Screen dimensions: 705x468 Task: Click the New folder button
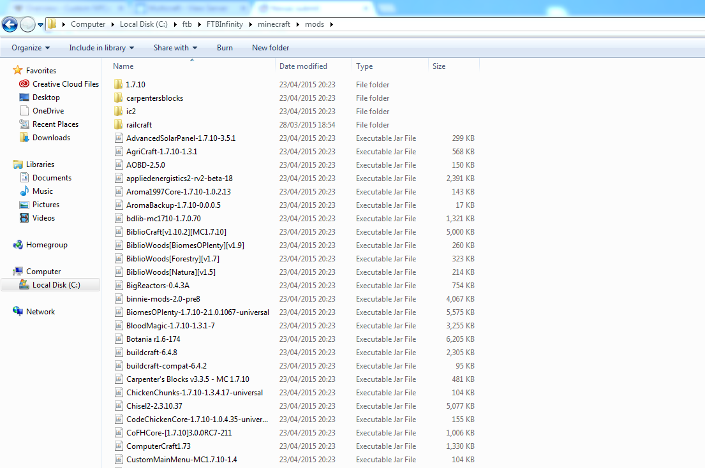[x=271, y=48]
